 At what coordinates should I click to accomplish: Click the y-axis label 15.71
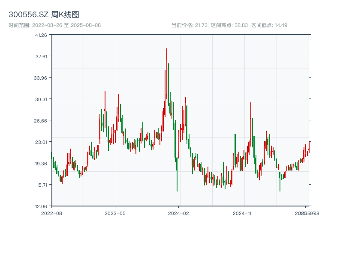(x=42, y=185)
